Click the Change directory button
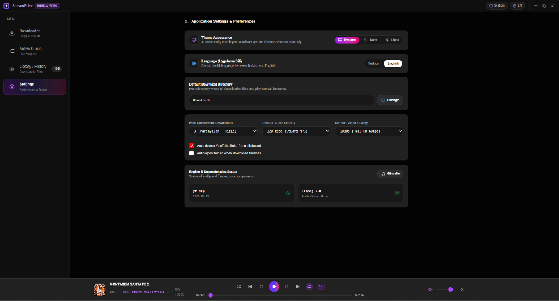 point(390,100)
